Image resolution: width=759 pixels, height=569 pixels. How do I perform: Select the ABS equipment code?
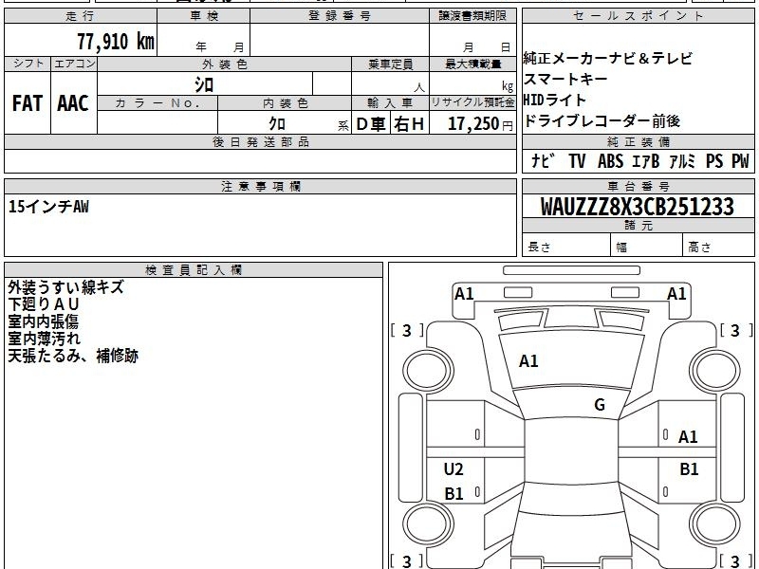pos(610,160)
